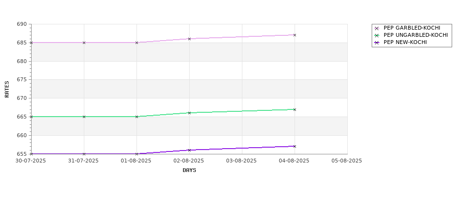
Task: Click the 05-08-2025 x-axis date label
Action: pos(347,161)
